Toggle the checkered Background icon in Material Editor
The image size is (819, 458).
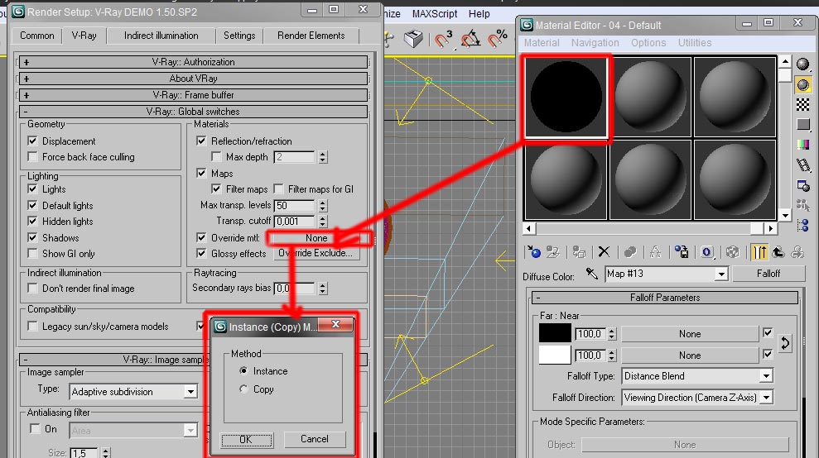(802, 105)
